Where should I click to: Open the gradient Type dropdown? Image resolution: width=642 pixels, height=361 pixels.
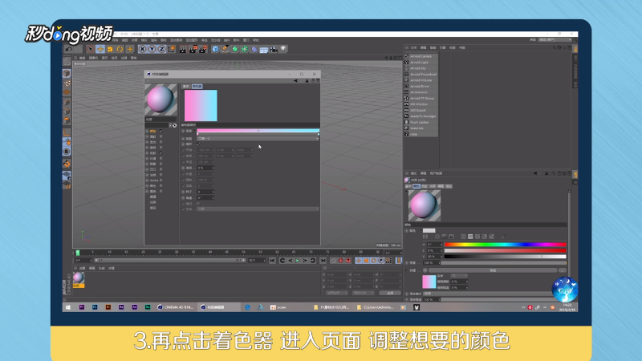258,139
